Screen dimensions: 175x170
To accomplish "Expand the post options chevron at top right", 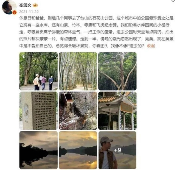I will point(173,1).
